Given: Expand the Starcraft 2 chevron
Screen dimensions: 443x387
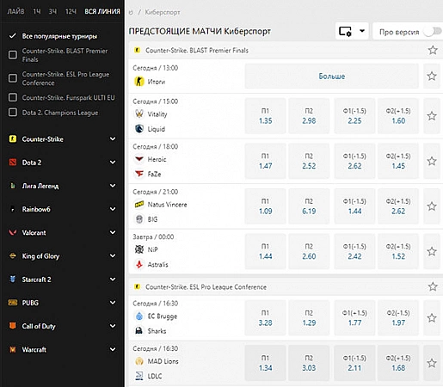Looking at the screenshot, I should click(x=113, y=279).
